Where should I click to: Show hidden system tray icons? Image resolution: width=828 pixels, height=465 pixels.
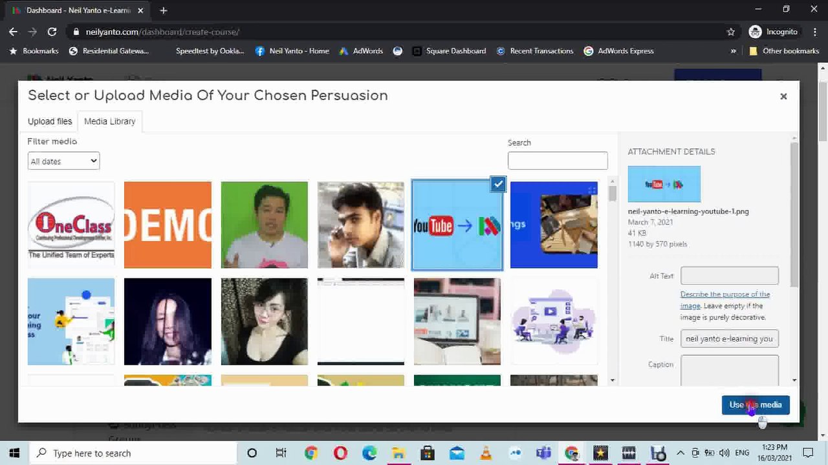(681, 453)
